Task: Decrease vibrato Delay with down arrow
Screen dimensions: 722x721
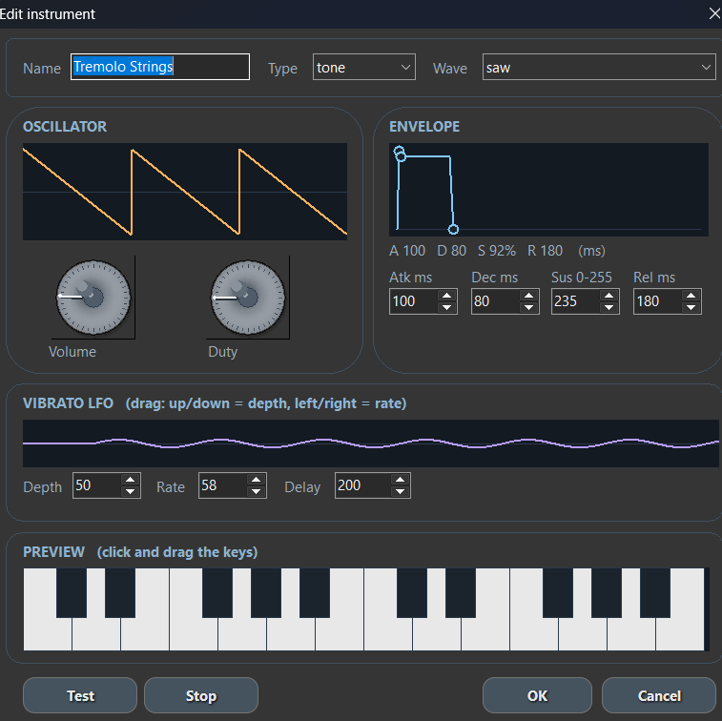Action: [401, 491]
